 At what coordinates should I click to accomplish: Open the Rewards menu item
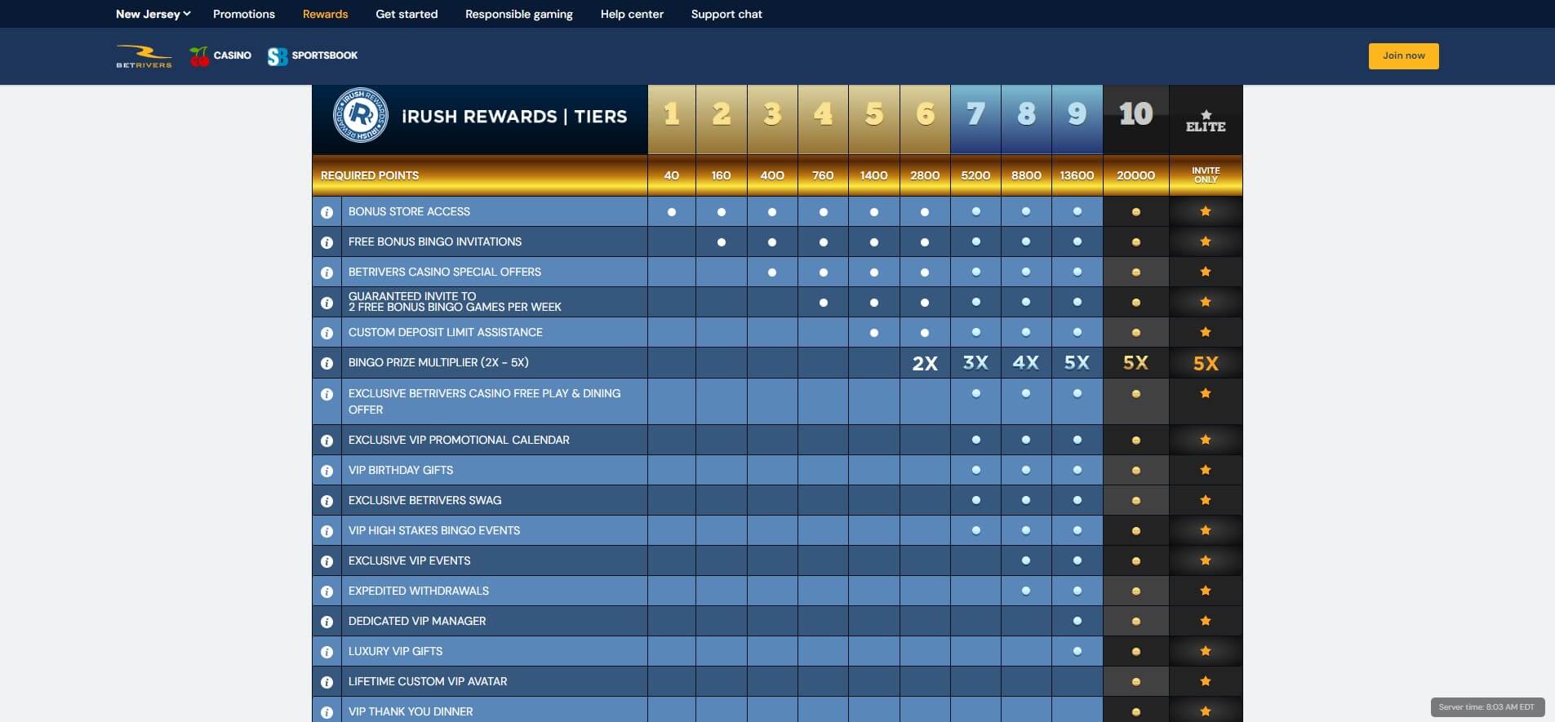pyautogui.click(x=325, y=14)
